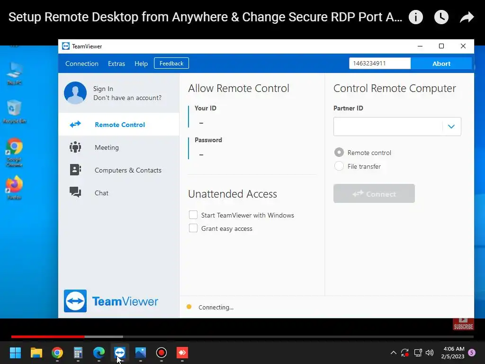Screen dimensions: 485x364
Task: Click the quick connect ID field 1463234911
Action: point(380,64)
